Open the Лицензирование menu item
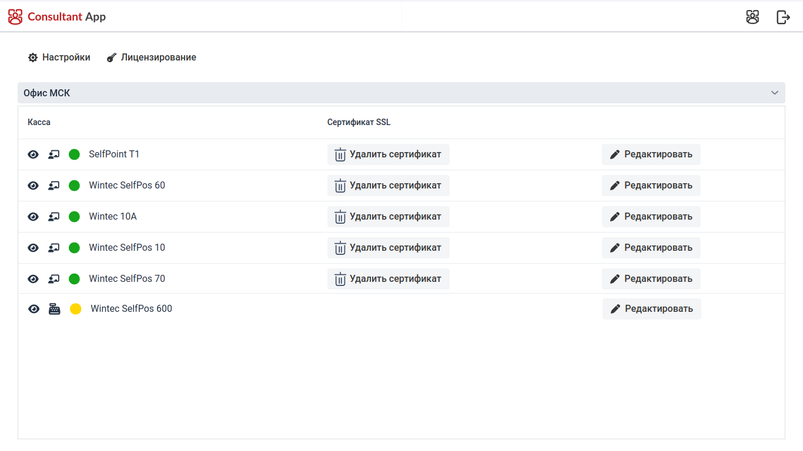The image size is (803, 451). (152, 58)
